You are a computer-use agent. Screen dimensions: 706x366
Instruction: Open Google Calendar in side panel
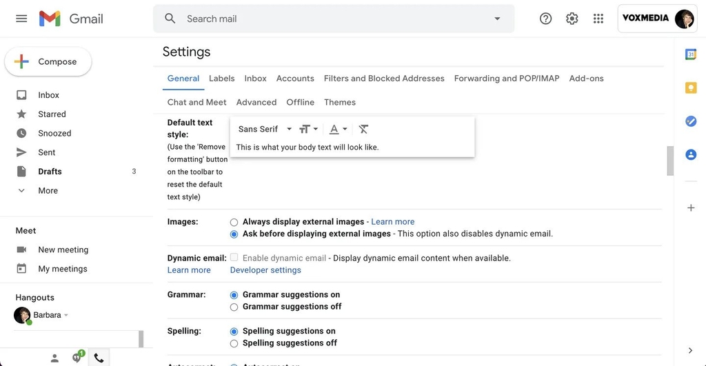click(x=691, y=54)
